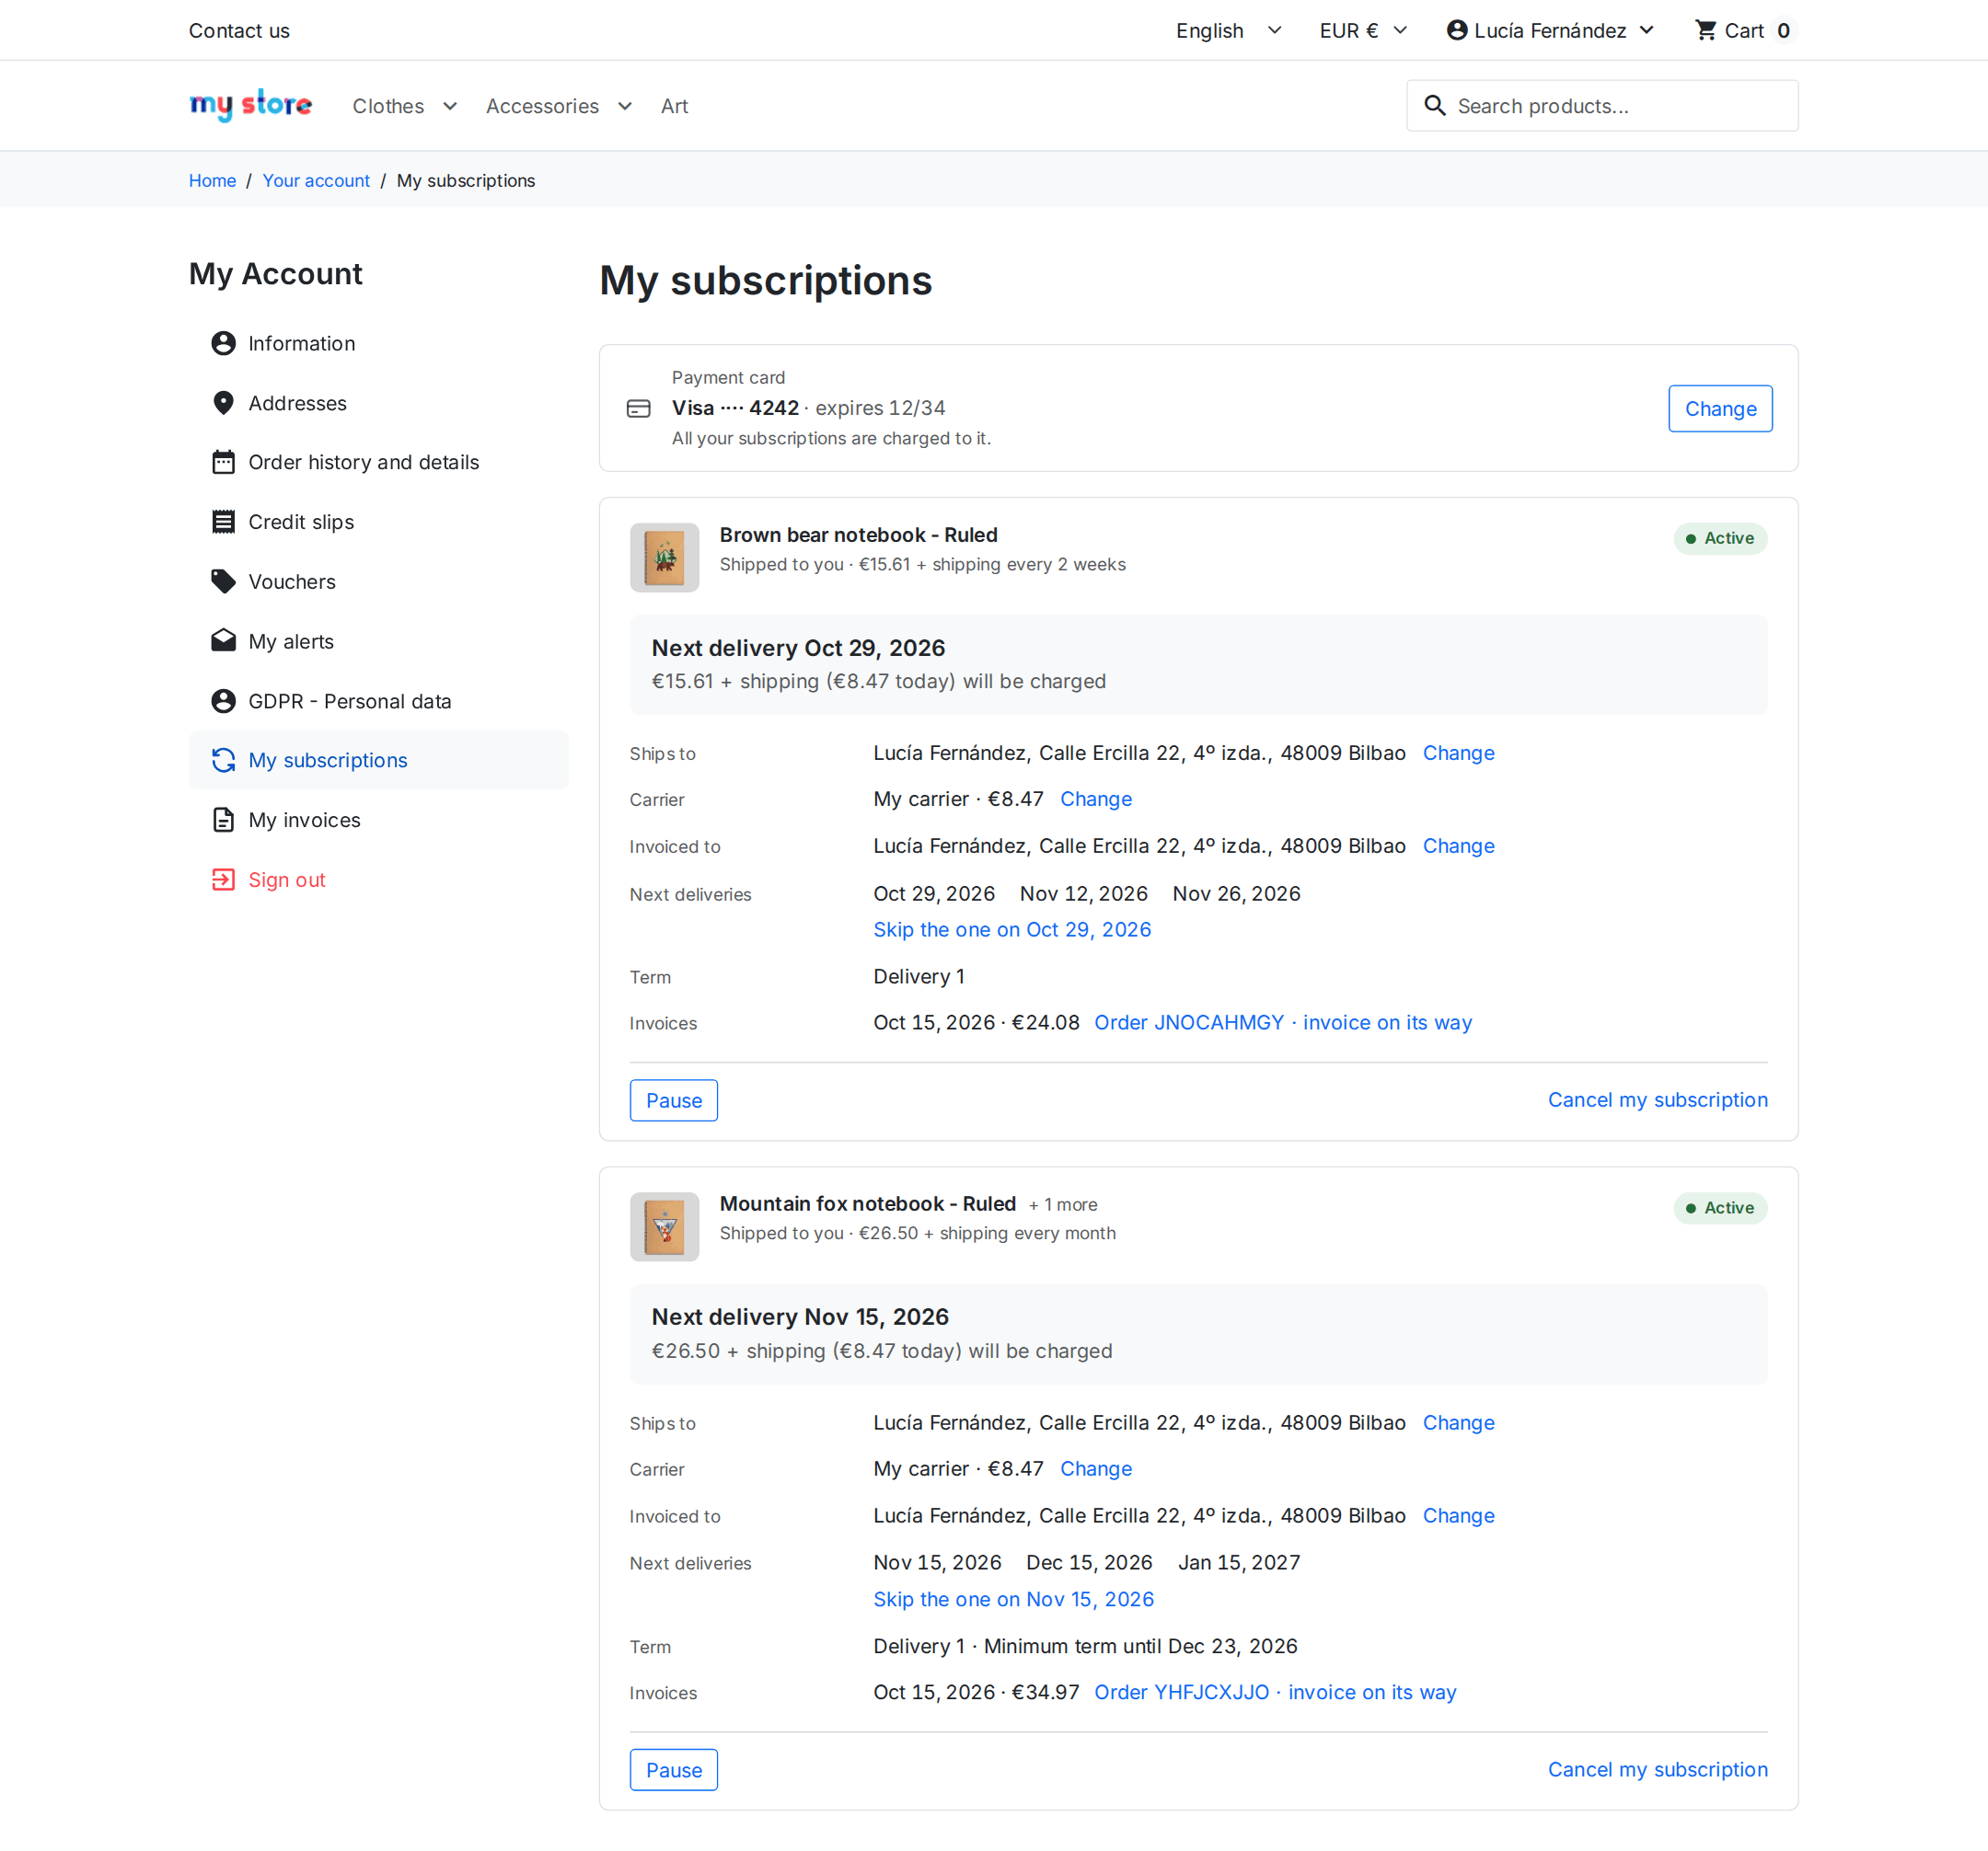Open Order YHFJCXJJO invoice link
Image resolution: width=1988 pixels, height=1851 pixels.
(1275, 1691)
